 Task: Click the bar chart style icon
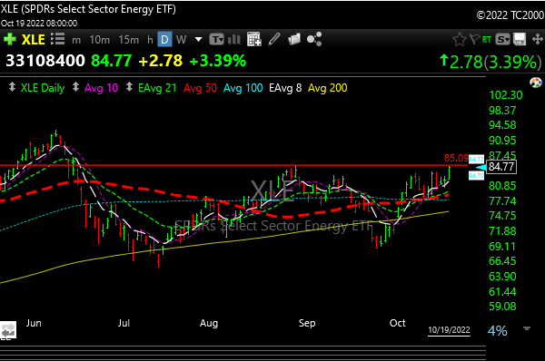pyautogui.click(x=234, y=40)
